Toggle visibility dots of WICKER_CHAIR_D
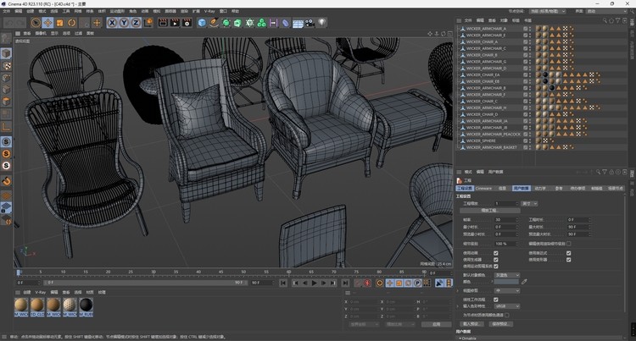This screenshot has width=636, height=341. [x=530, y=114]
